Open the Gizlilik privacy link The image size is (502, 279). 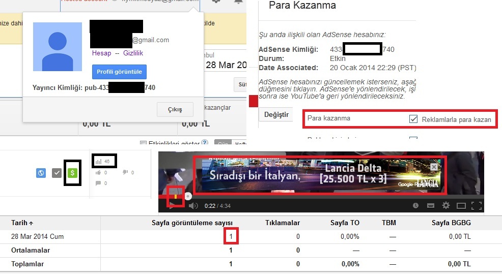pyautogui.click(x=133, y=53)
